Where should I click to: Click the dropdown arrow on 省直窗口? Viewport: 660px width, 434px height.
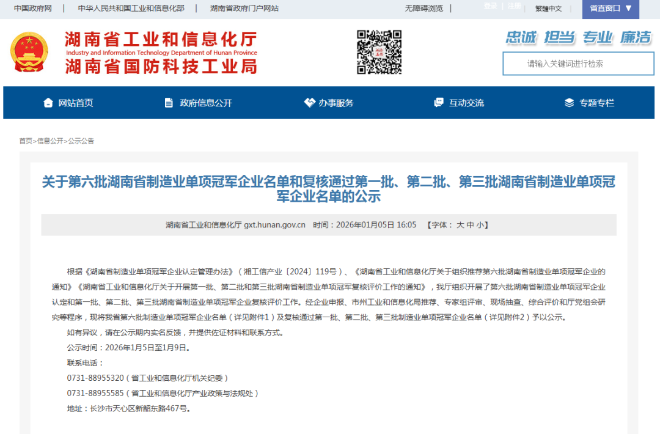coord(628,9)
